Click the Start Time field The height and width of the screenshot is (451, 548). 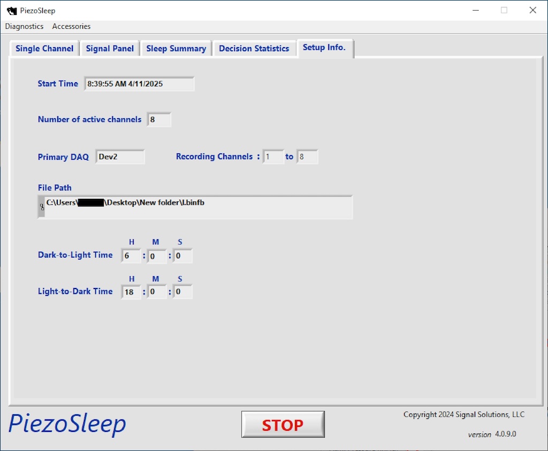(x=139, y=84)
